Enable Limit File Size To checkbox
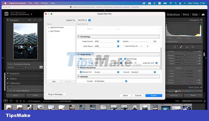 (x=123, y=46)
